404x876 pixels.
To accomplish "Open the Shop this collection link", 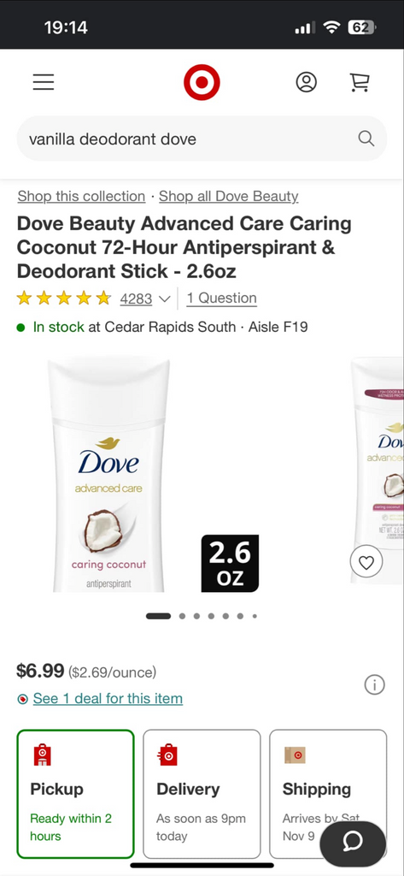I will [81, 196].
